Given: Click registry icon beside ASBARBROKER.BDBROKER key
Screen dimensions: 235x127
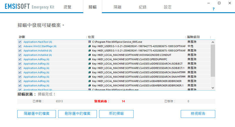Looking at the screenshot, I should [x=90, y=81].
